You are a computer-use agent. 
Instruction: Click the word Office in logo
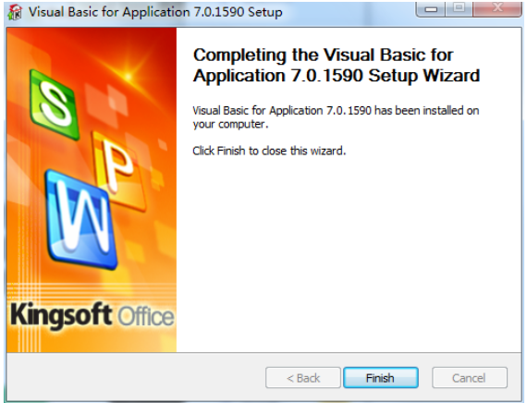146,316
